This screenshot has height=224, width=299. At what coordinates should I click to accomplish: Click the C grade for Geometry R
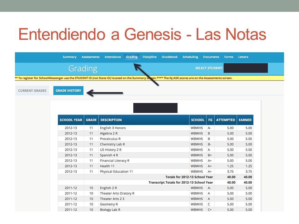pos(209,204)
